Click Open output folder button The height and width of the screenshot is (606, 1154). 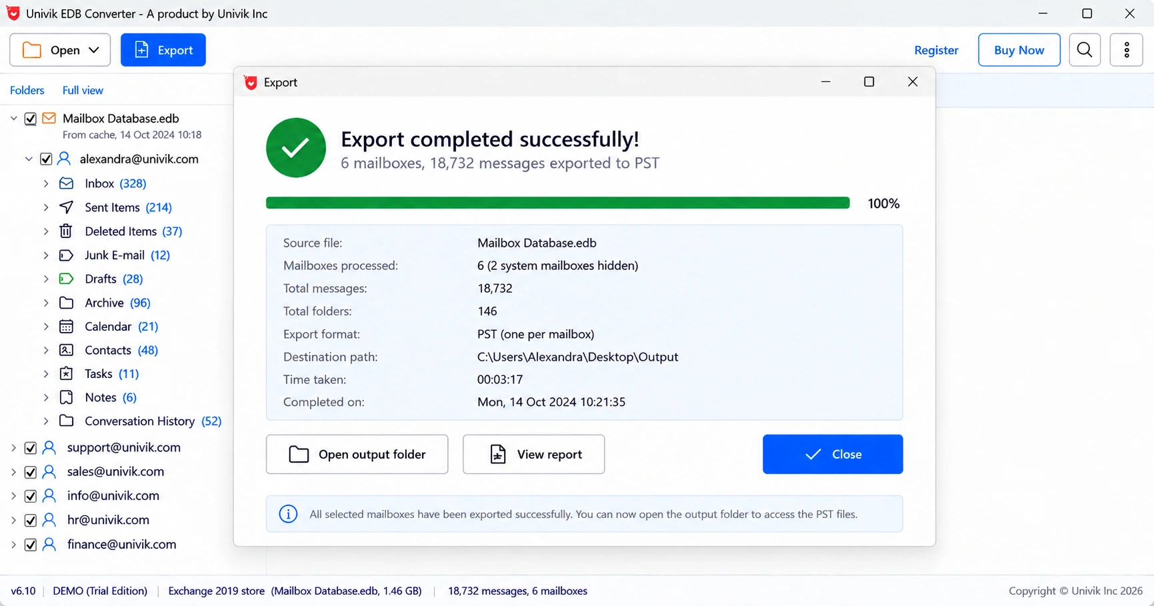(357, 454)
